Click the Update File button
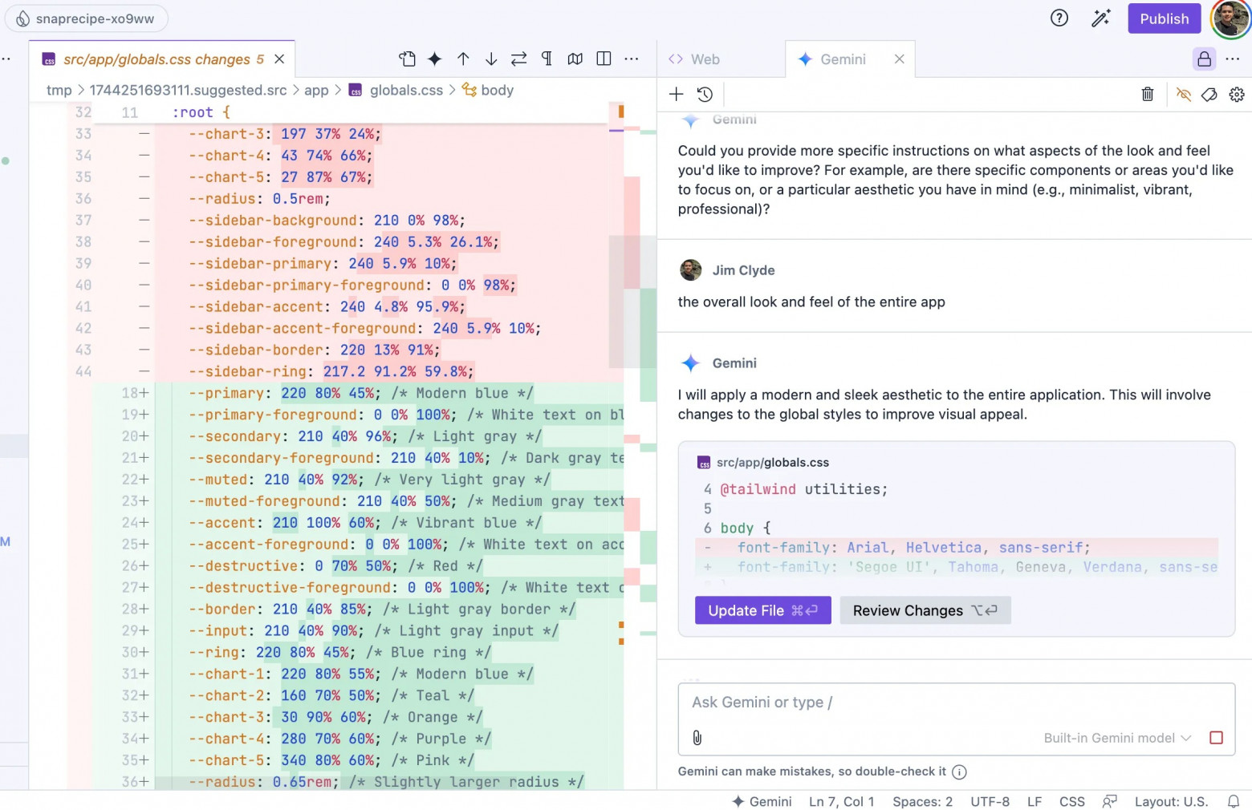Viewport: 1252px width, 810px height. pyautogui.click(x=762, y=610)
